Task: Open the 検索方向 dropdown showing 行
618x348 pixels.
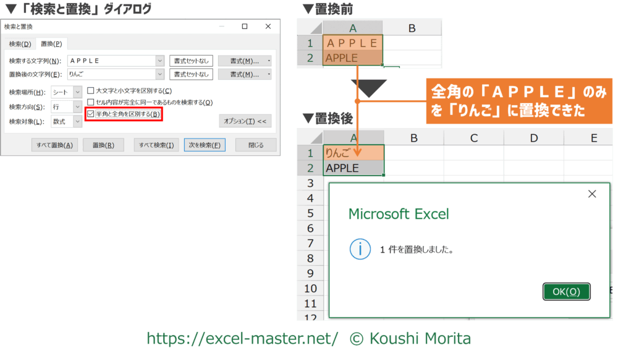Action: (77, 107)
